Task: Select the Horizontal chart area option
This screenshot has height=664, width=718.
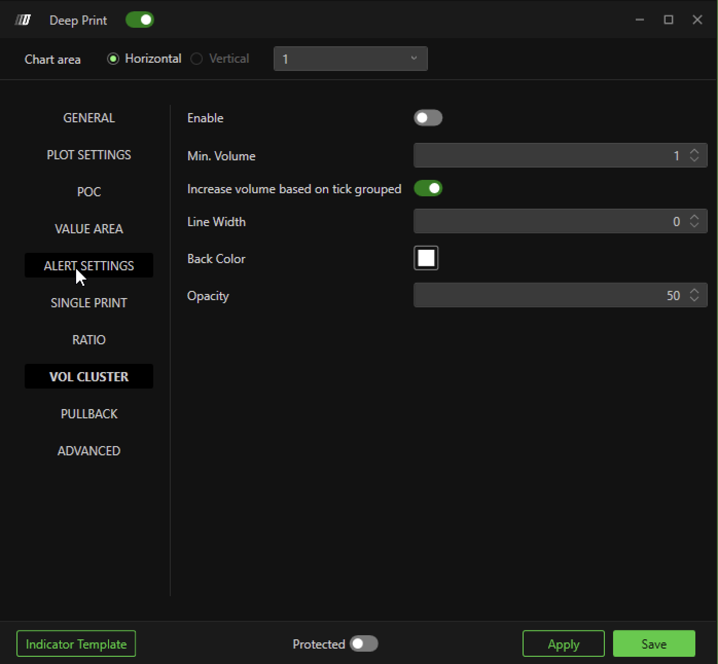Action: (x=113, y=59)
